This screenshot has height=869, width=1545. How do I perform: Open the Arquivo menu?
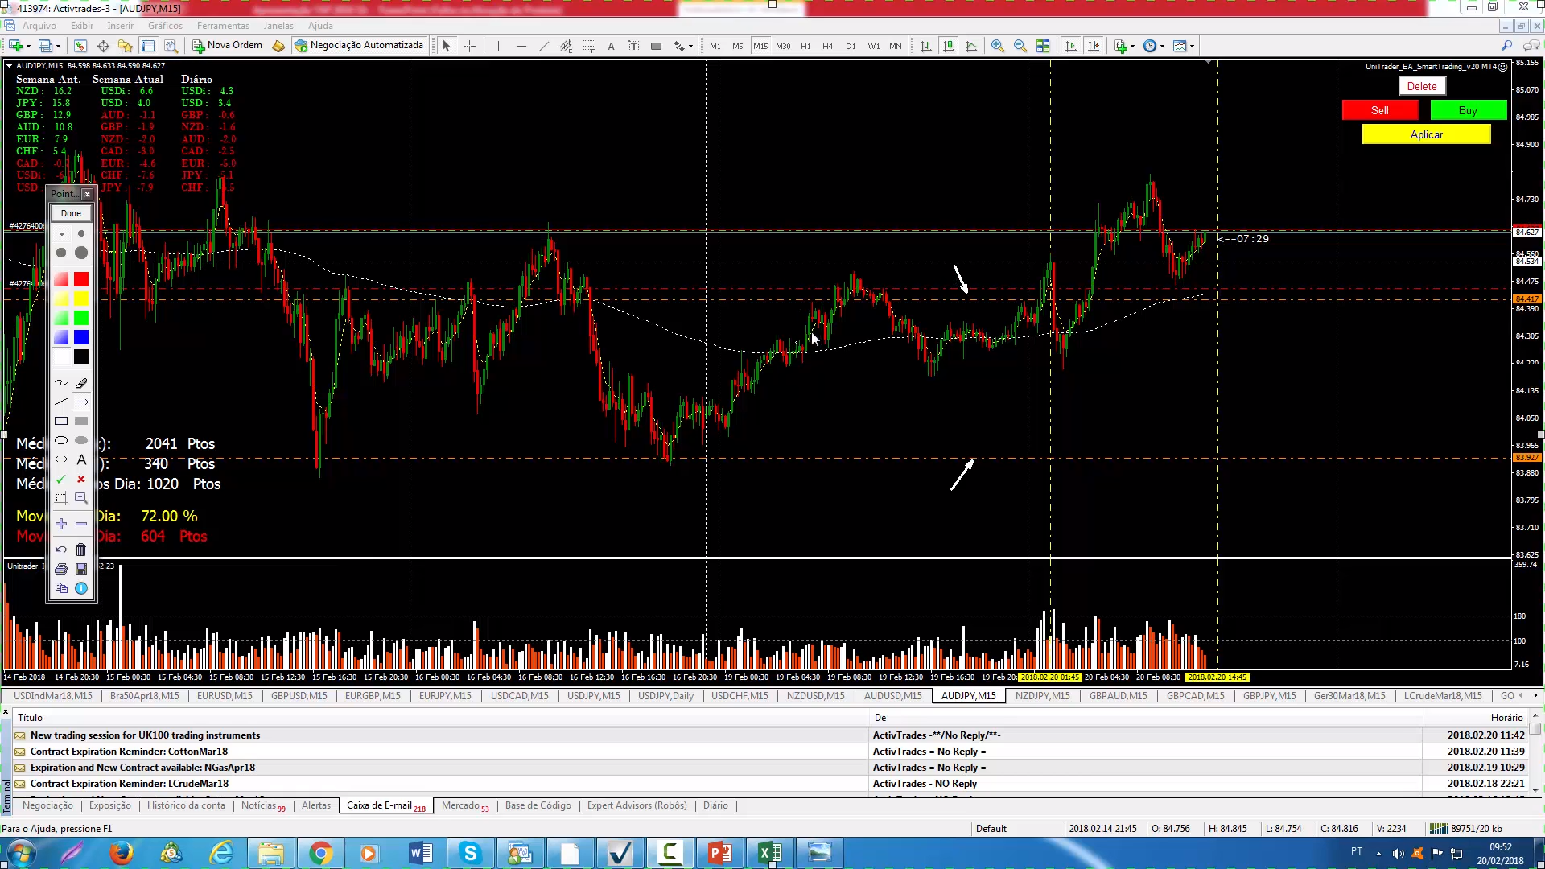point(39,26)
